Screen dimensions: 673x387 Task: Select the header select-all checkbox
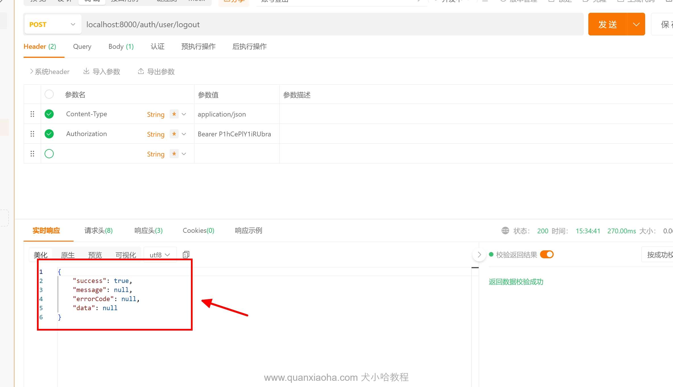pyautogui.click(x=49, y=94)
